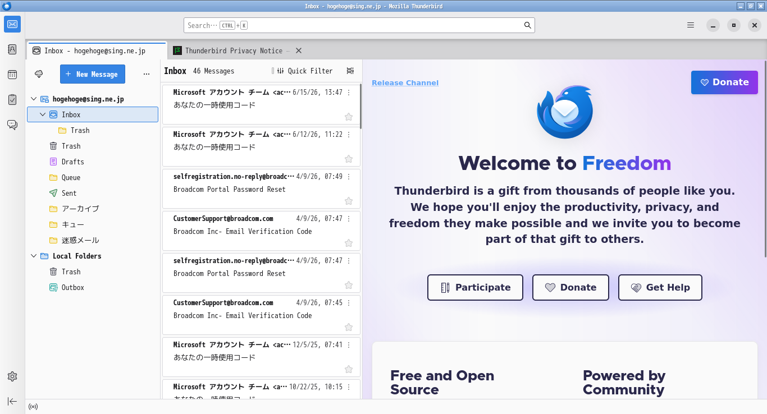Open 07:45 Broadcom Inc- Email Verification Code

tap(261, 315)
